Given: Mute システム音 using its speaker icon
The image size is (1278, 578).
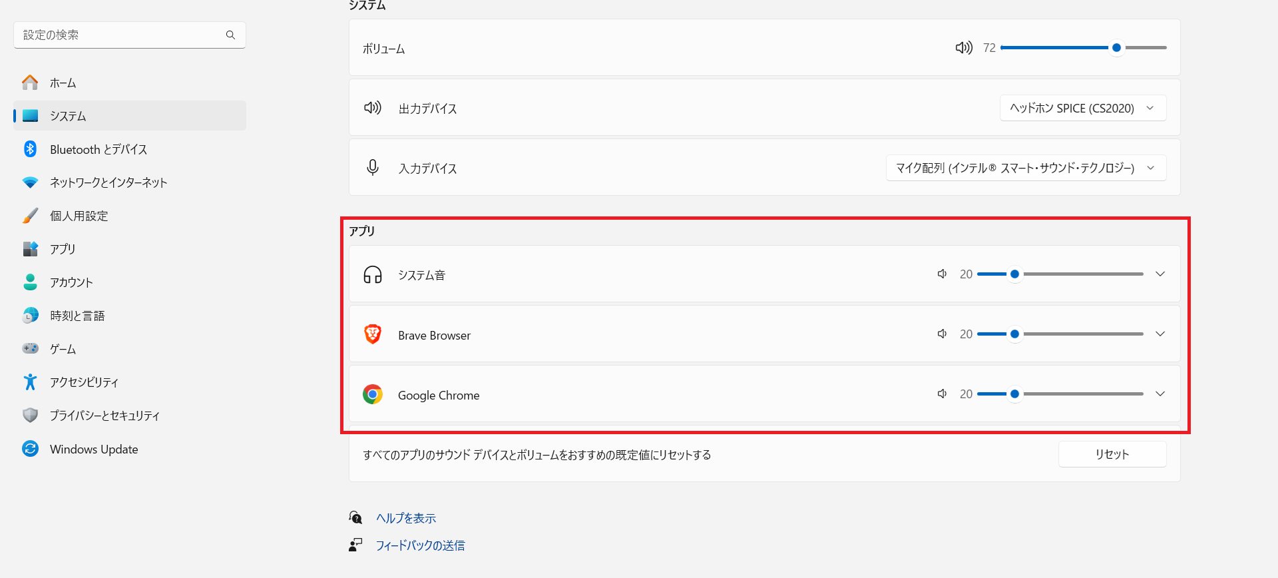Looking at the screenshot, I should pos(942,274).
